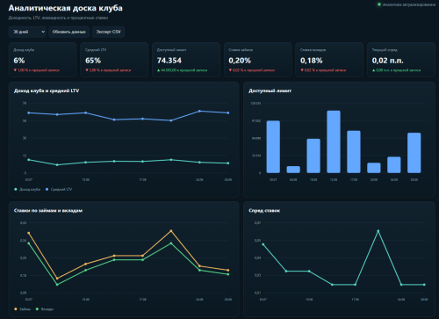Click the red down arrow under 65%
Viewport: 439px width, 319px height.
click(x=87, y=70)
